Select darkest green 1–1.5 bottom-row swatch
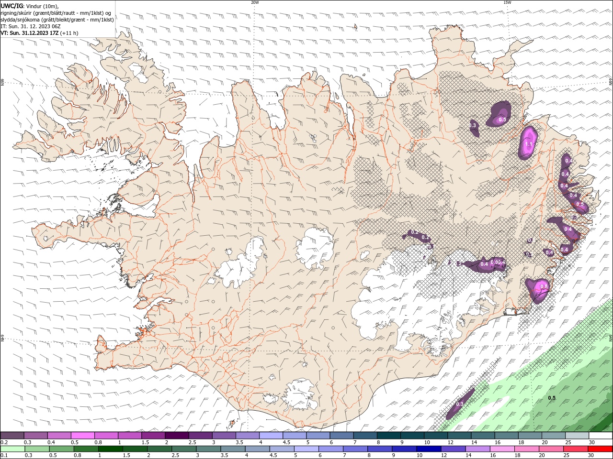Image resolution: width=613 pixels, height=459 pixels. [111, 449]
